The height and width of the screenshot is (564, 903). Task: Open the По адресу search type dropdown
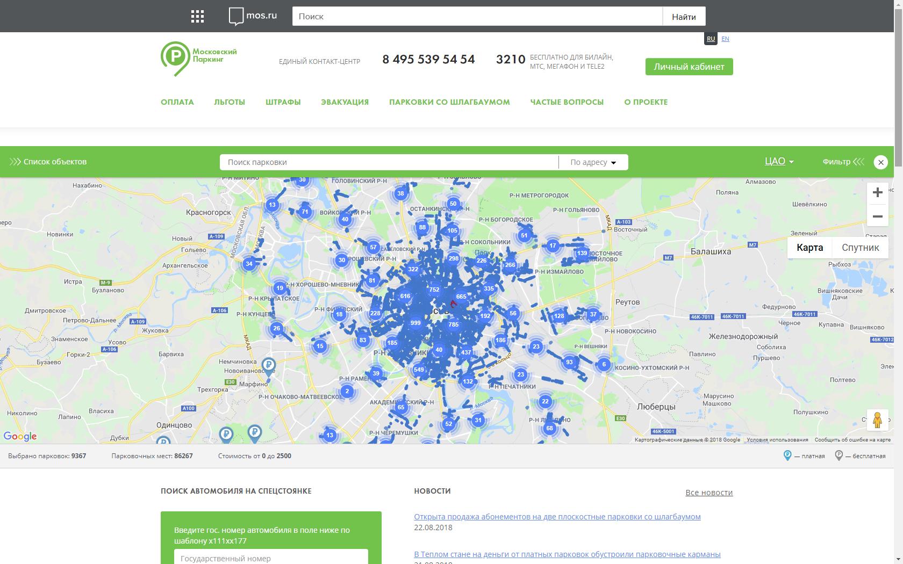[593, 162]
